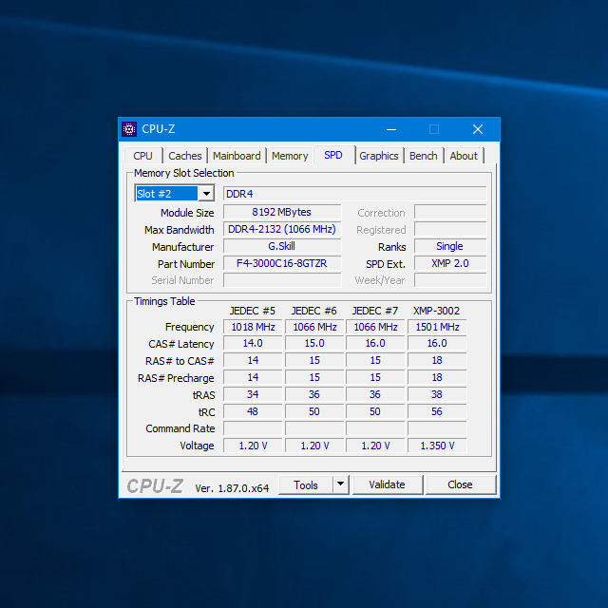Click the 8192 MBytes module size value
The image size is (608, 608).
click(282, 212)
